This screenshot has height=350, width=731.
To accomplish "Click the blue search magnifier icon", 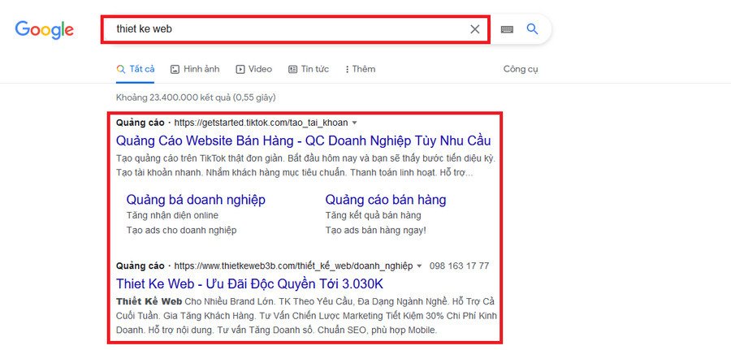I will (x=532, y=29).
